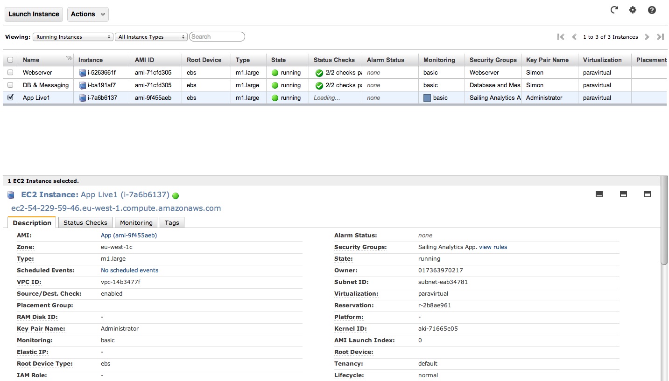Go to the next page of instances
The width and height of the screenshot is (669, 381).
click(x=647, y=37)
